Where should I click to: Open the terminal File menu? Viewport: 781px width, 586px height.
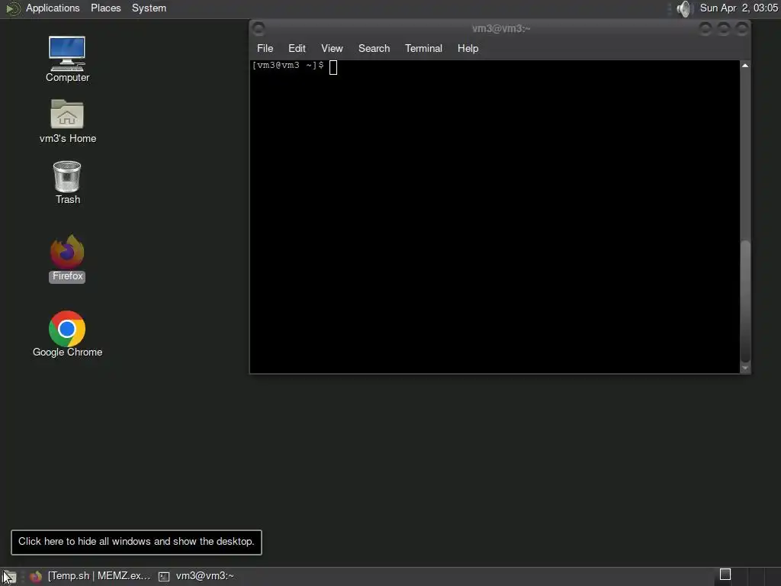(265, 48)
